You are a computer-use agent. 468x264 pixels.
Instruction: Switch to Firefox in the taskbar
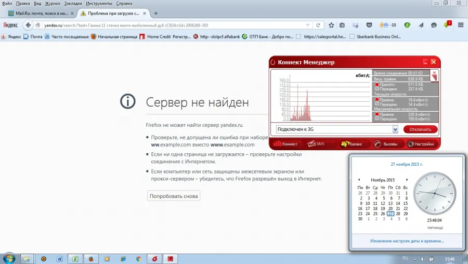point(91,259)
